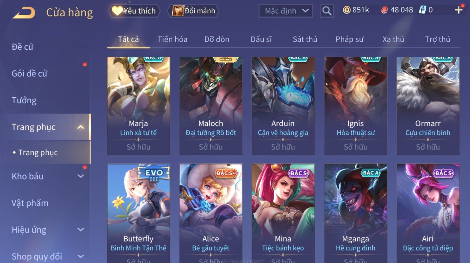Switch to the Sát thủ tab
Screen dimensions: 470x263
click(x=305, y=39)
